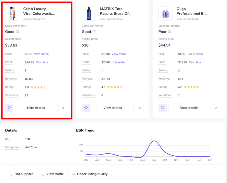Image resolution: width=227 pixels, height=183 pixels.
Task: Show info for Oligo Poor sales rating
Action: point(169,32)
